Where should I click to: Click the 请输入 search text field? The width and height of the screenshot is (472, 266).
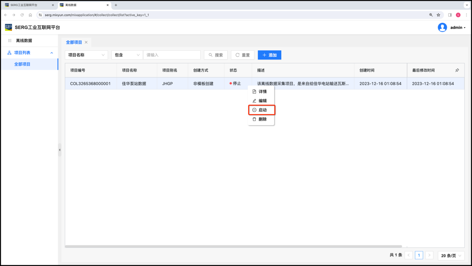point(172,55)
